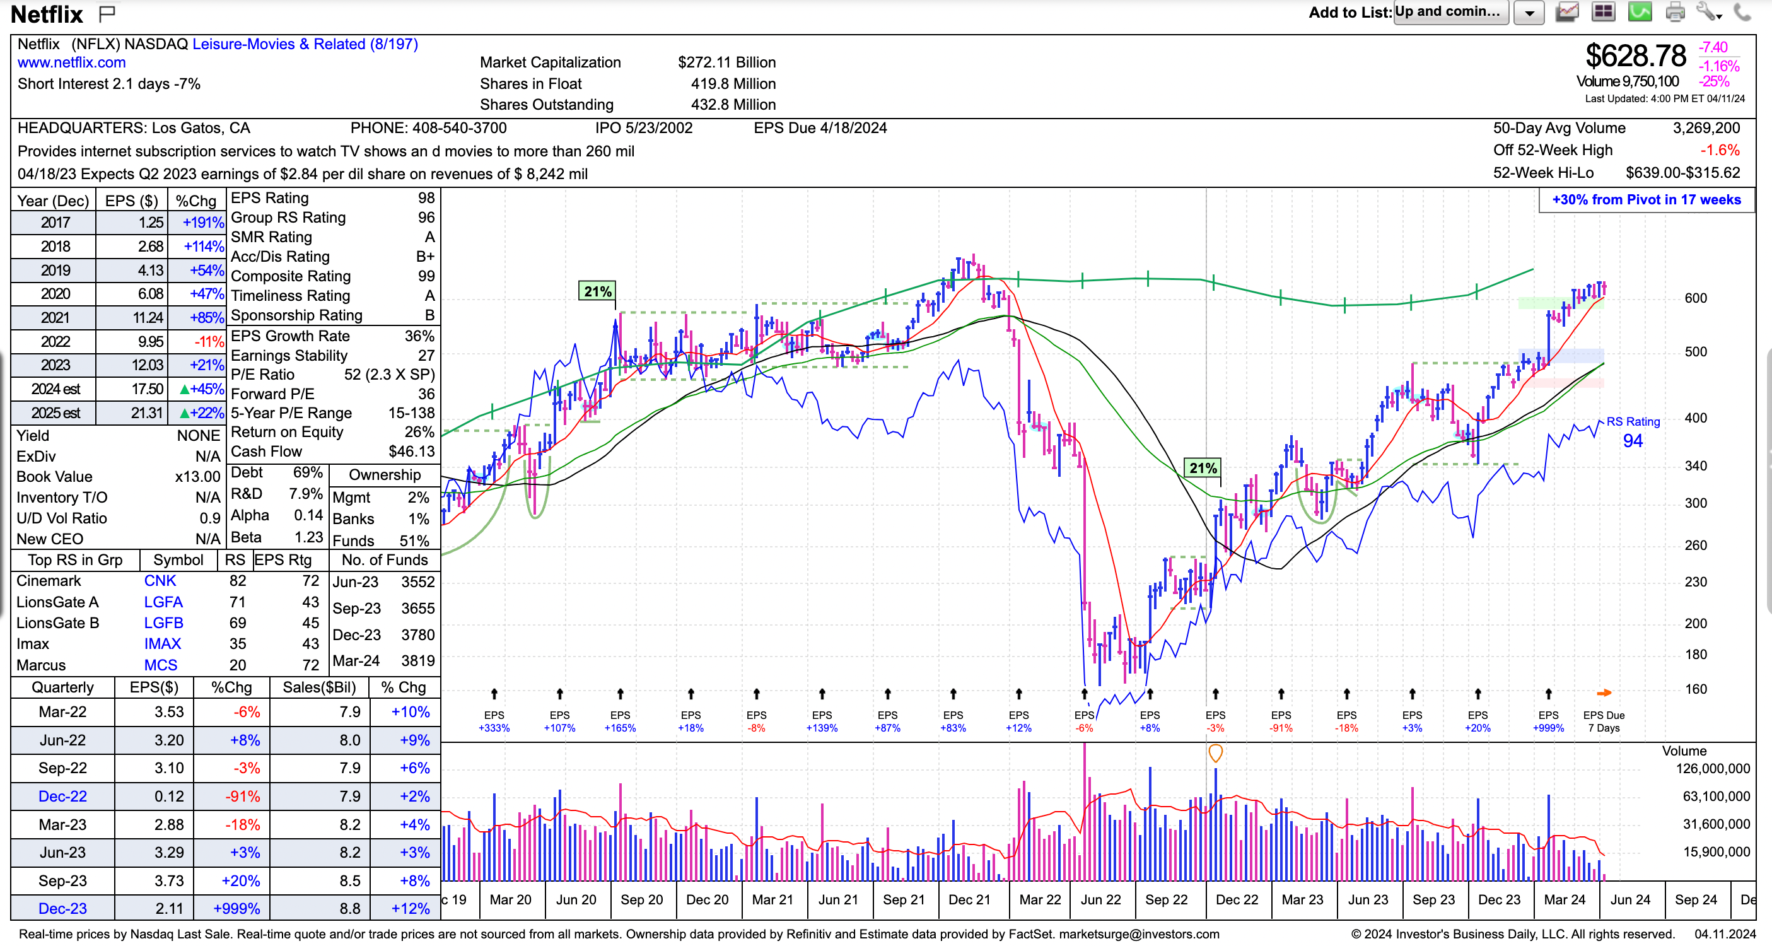
Task: Click the EPS Due 4/18/2024 text
Action: [x=820, y=128]
